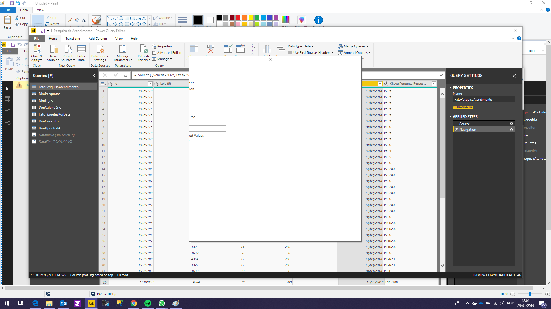Open Spotify from the taskbar
Screen dimensions: 551x309
tap(148, 303)
